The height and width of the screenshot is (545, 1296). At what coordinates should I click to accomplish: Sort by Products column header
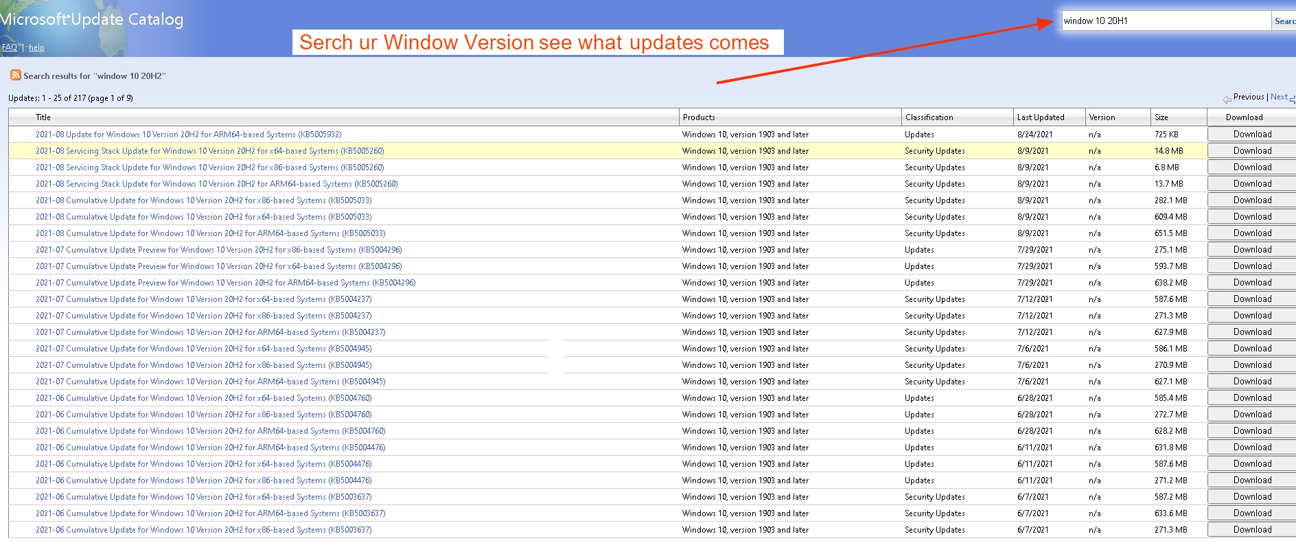(699, 117)
